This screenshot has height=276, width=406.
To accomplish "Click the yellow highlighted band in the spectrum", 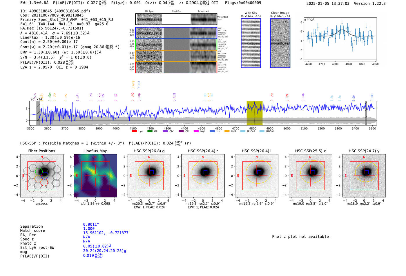I will (255, 113).
